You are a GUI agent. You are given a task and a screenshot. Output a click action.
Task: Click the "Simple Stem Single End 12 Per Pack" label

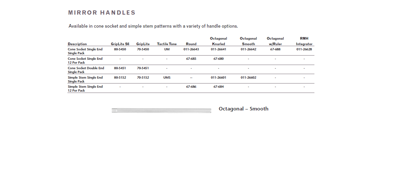[85, 89]
